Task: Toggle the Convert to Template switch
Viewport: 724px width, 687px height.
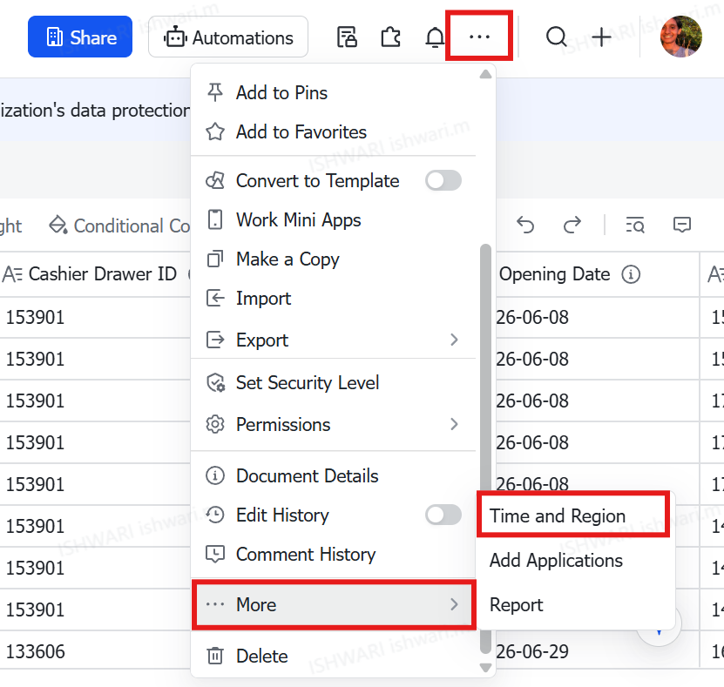Action: pos(443,180)
